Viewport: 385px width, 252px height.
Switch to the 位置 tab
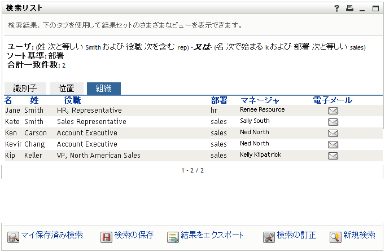(66, 89)
